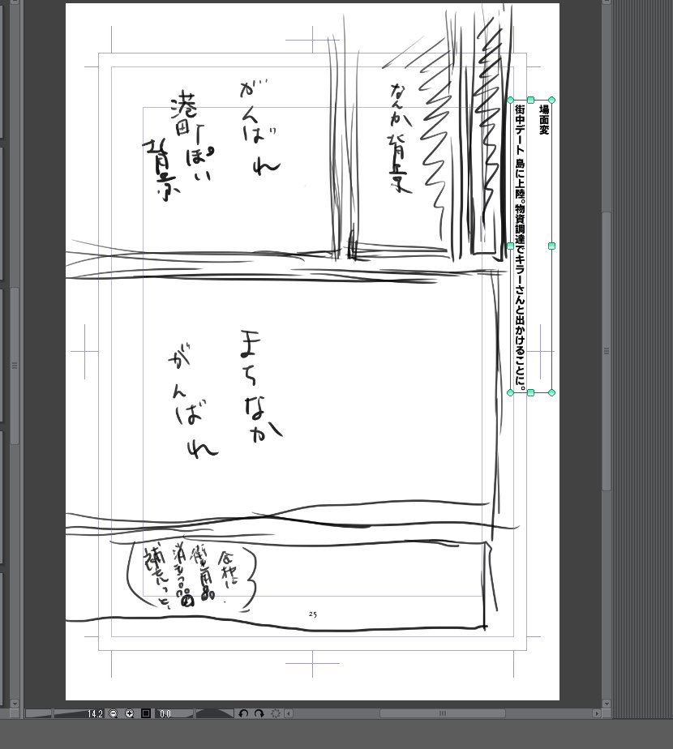
Task: Click the fit-to-screen square icon
Action: pyautogui.click(x=146, y=713)
